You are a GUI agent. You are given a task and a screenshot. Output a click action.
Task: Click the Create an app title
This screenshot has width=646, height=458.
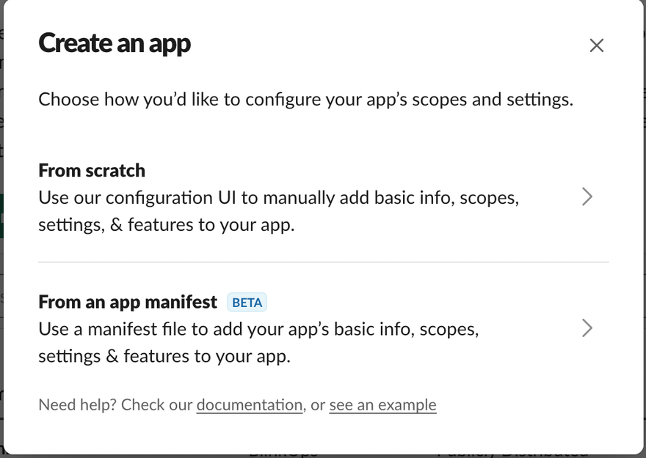115,44
